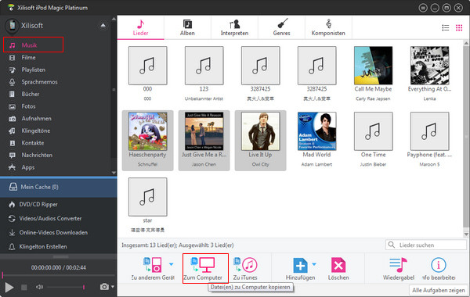Image resolution: width=470 pixels, height=297 pixels.
Task: Click the stop playback button
Action: point(24,287)
